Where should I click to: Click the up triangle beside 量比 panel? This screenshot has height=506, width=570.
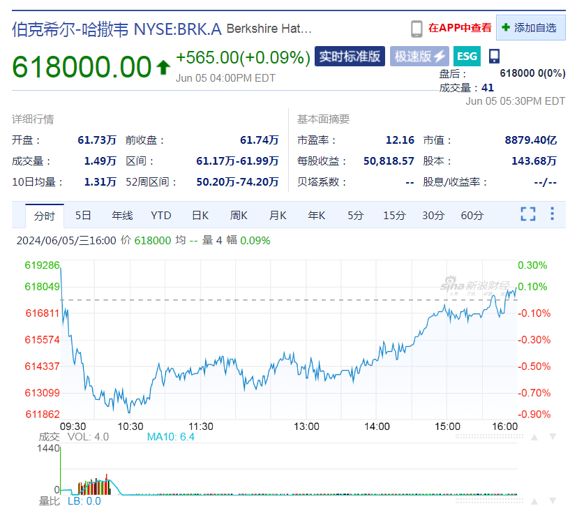534,500
